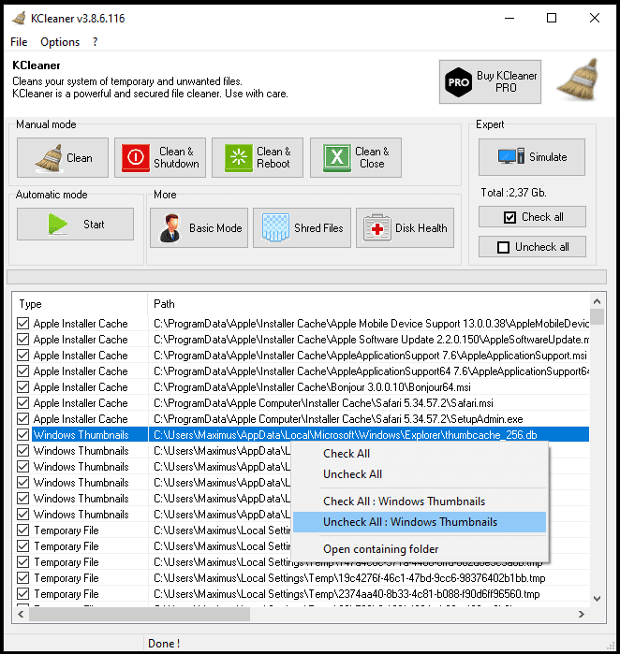Click the Basic Mode person icon
Screen dimensions: 620x654
point(170,227)
